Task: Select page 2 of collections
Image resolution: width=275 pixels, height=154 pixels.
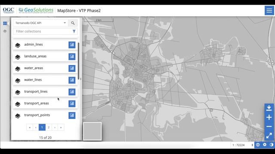Action: coord(49,127)
